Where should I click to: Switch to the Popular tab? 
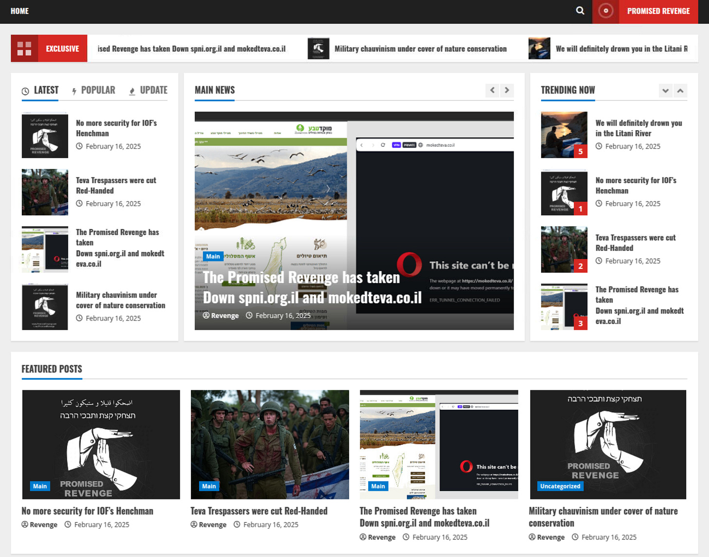93,90
